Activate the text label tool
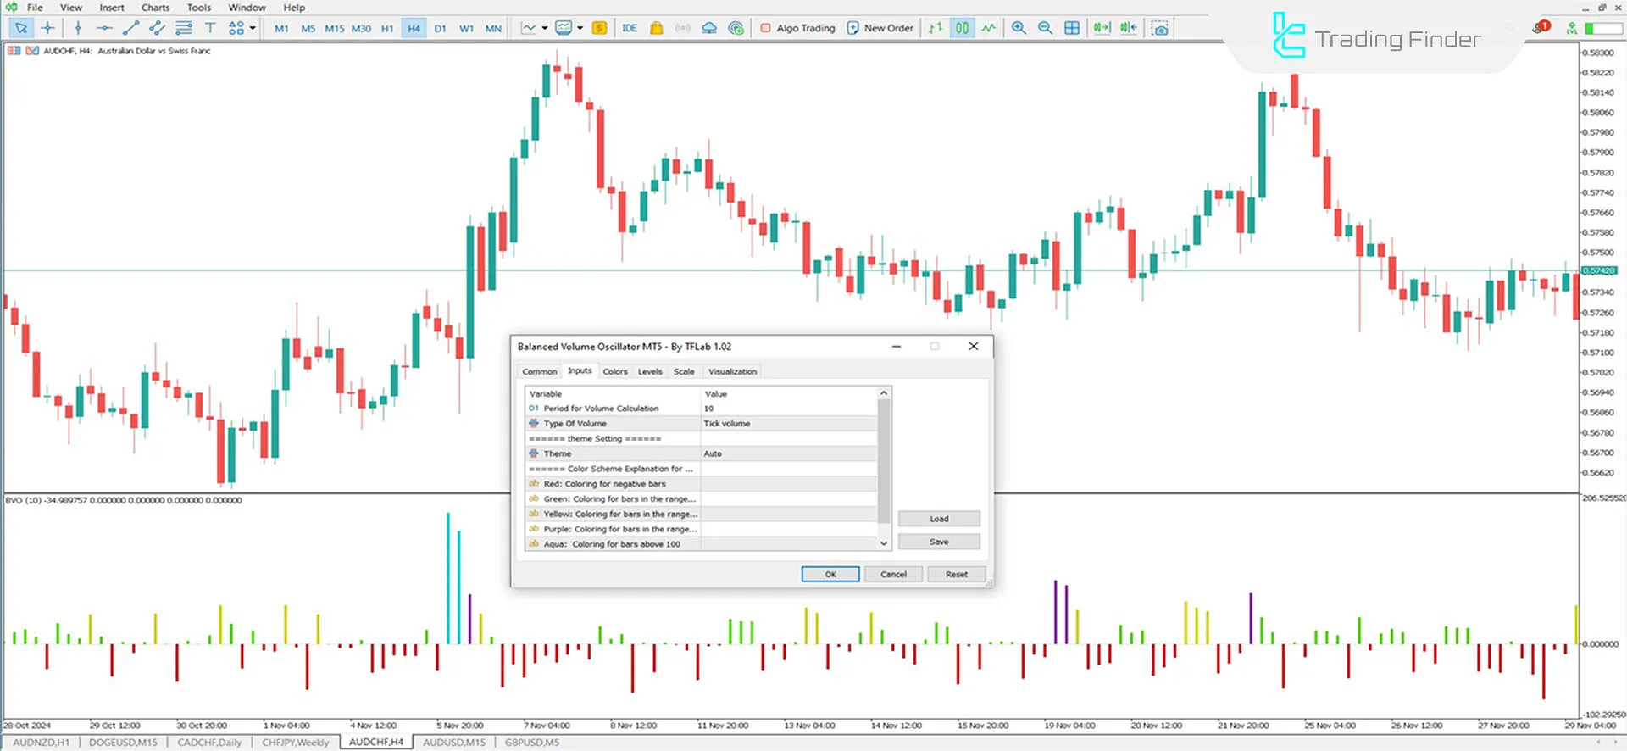Image resolution: width=1627 pixels, height=751 pixels. click(x=210, y=28)
